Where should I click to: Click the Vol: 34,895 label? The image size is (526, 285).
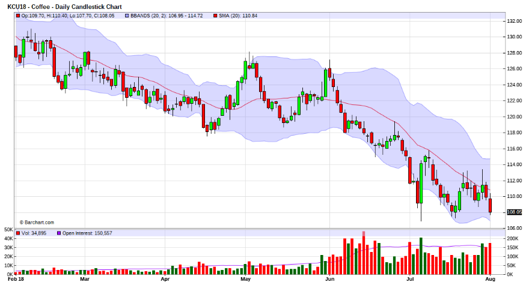pos(34,233)
